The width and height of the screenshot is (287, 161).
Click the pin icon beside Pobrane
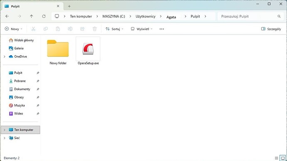point(38,81)
